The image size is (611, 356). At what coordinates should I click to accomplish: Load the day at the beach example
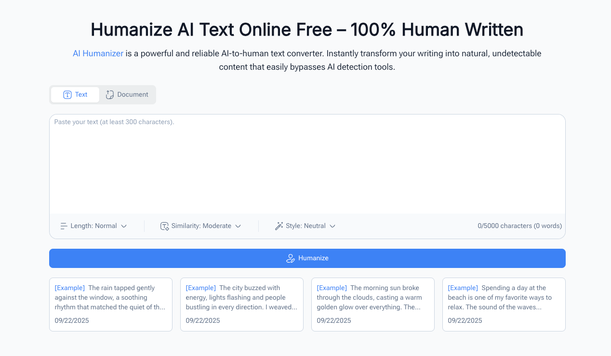click(x=504, y=304)
